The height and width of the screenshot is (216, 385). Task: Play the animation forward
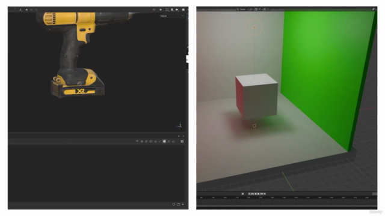258,194
